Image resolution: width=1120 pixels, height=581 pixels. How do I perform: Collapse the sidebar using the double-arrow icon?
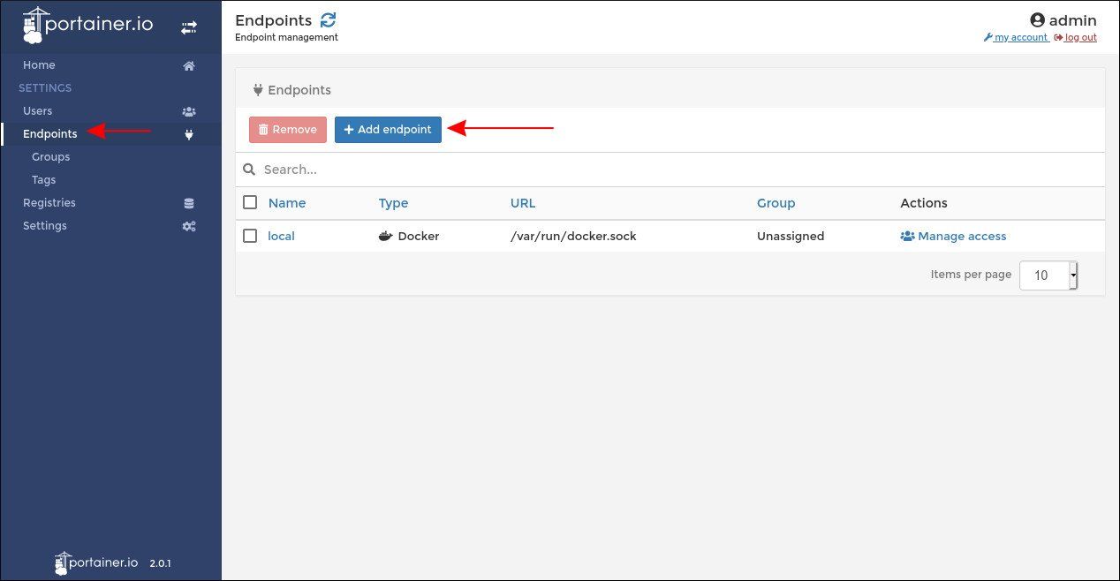188,26
